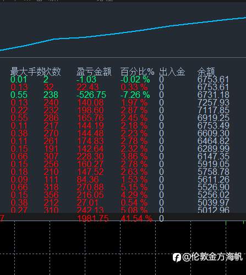Viewport: 246px width, 275px height.
Task: Select the 盈亏金额 column header
Action: click(x=94, y=71)
